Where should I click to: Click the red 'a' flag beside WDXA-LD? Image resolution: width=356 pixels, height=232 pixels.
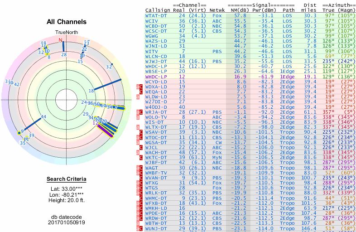pos(138,86)
